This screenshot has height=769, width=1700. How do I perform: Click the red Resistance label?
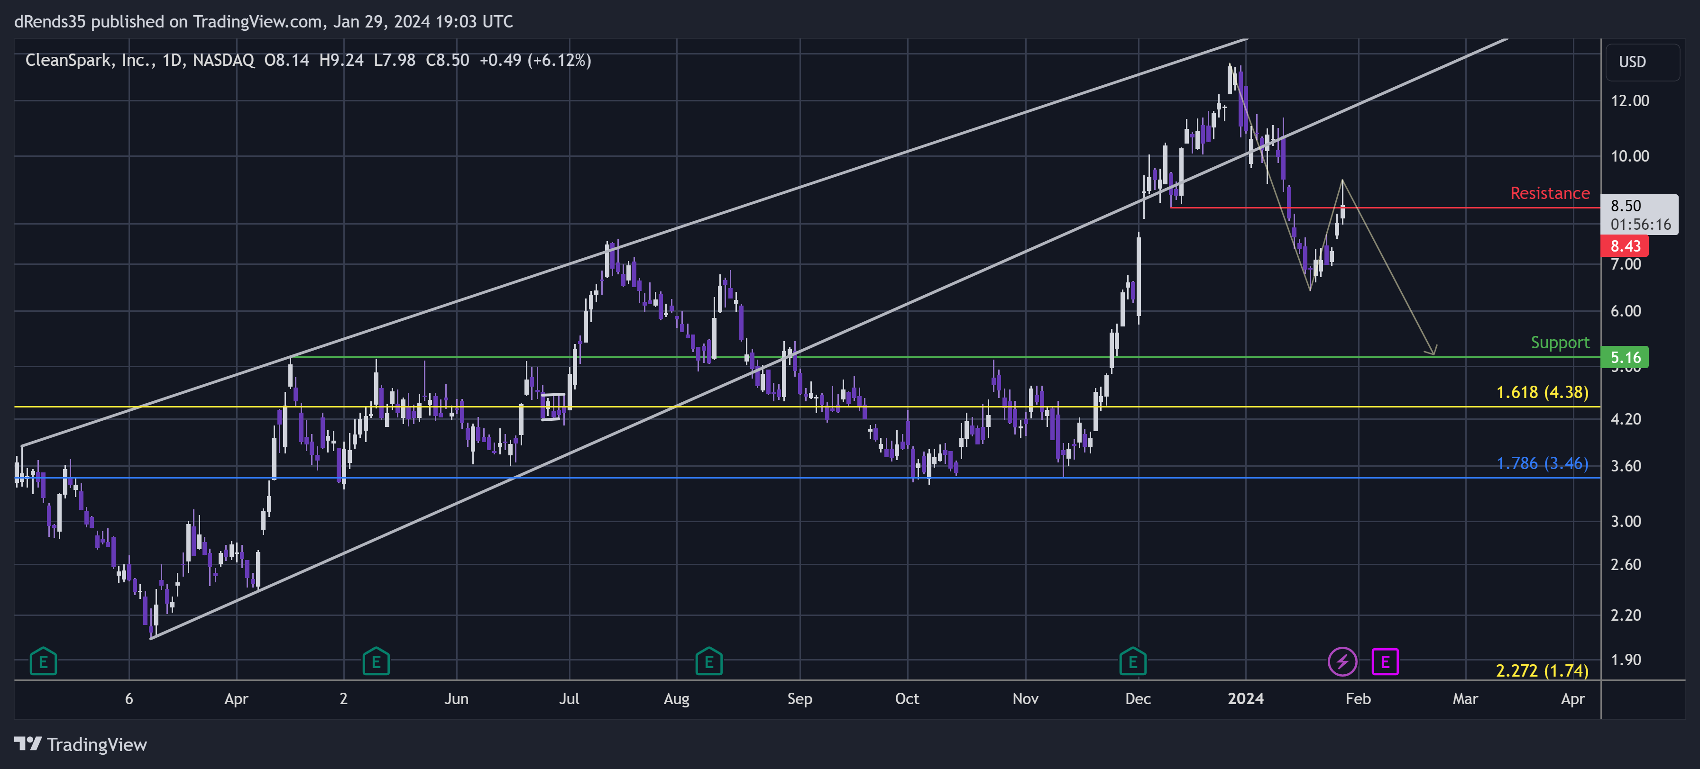click(1550, 193)
